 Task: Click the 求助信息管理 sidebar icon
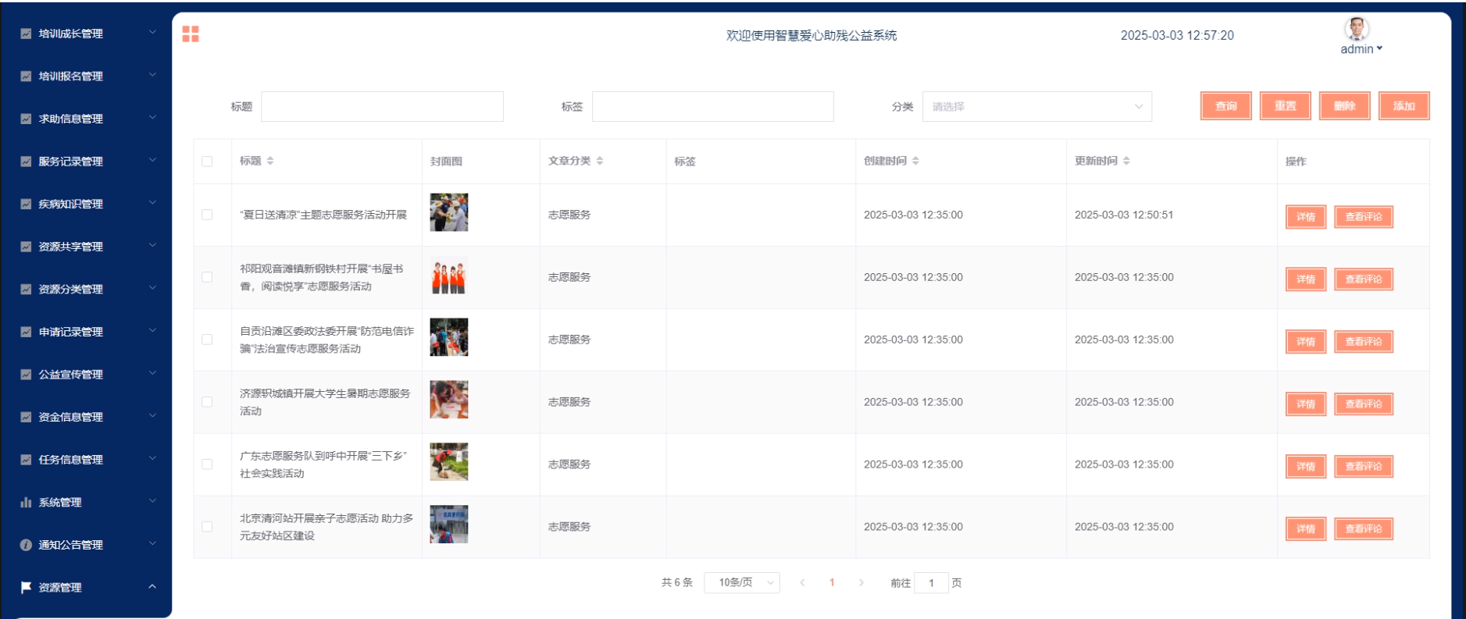point(26,119)
